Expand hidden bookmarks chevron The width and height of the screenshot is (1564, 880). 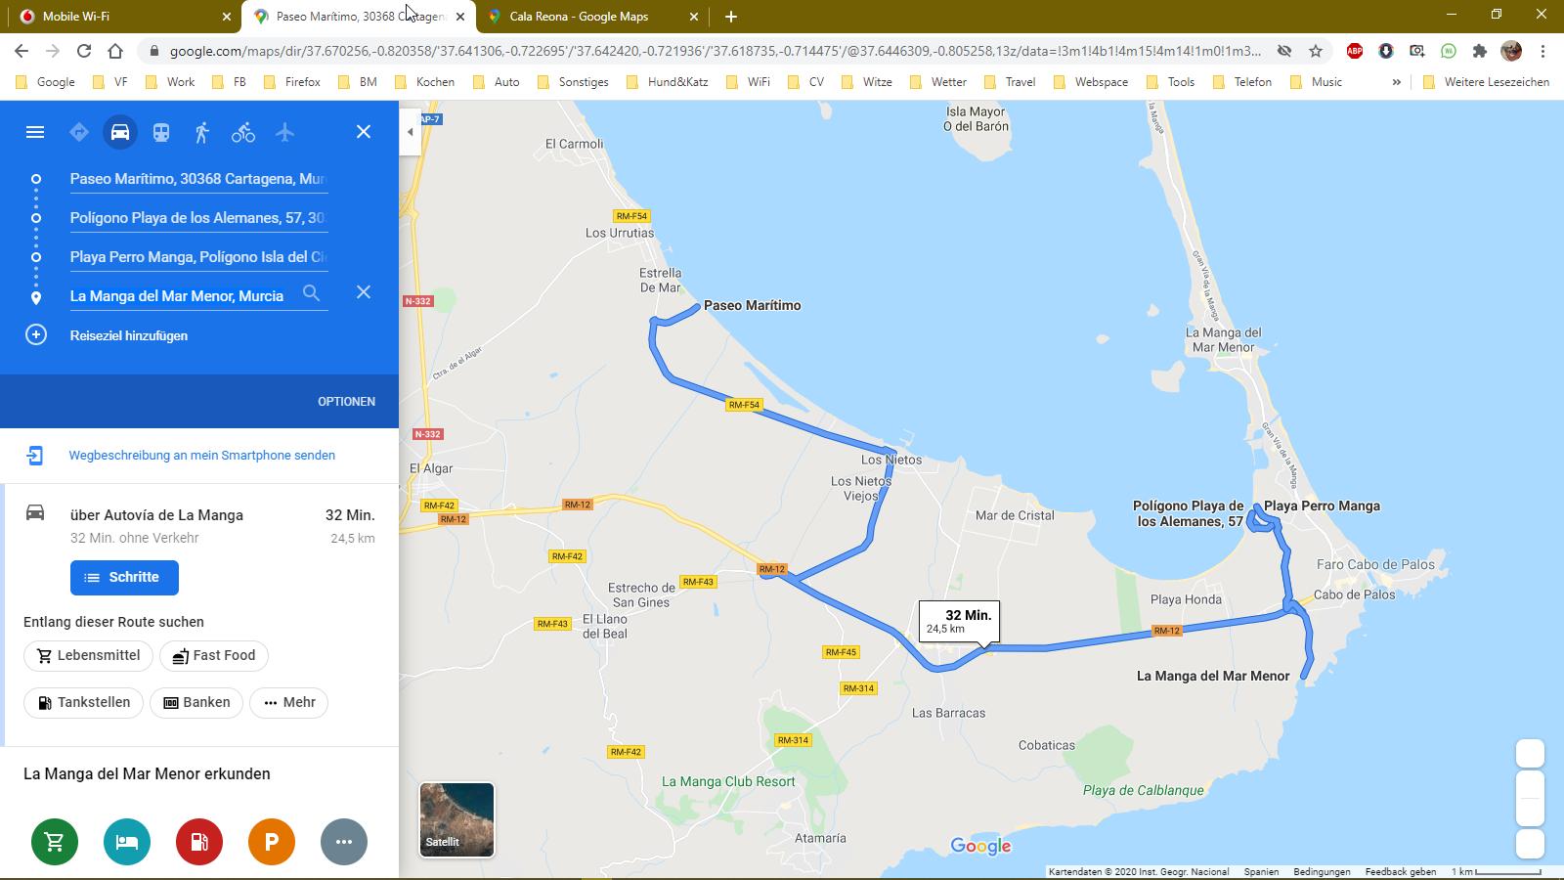click(x=1396, y=82)
